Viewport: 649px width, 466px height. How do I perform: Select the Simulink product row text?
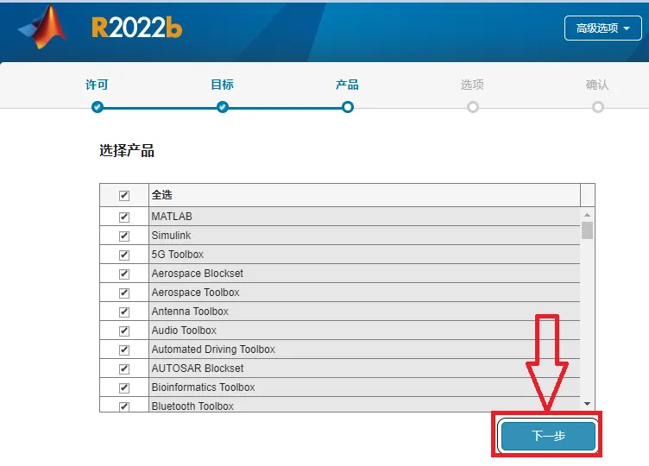pos(171,236)
